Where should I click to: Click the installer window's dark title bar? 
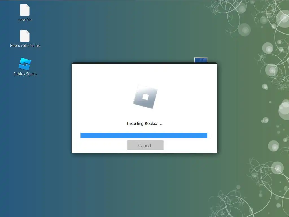144,63
